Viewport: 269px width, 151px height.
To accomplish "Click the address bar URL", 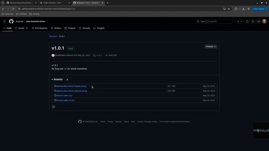I will tap(49, 9).
